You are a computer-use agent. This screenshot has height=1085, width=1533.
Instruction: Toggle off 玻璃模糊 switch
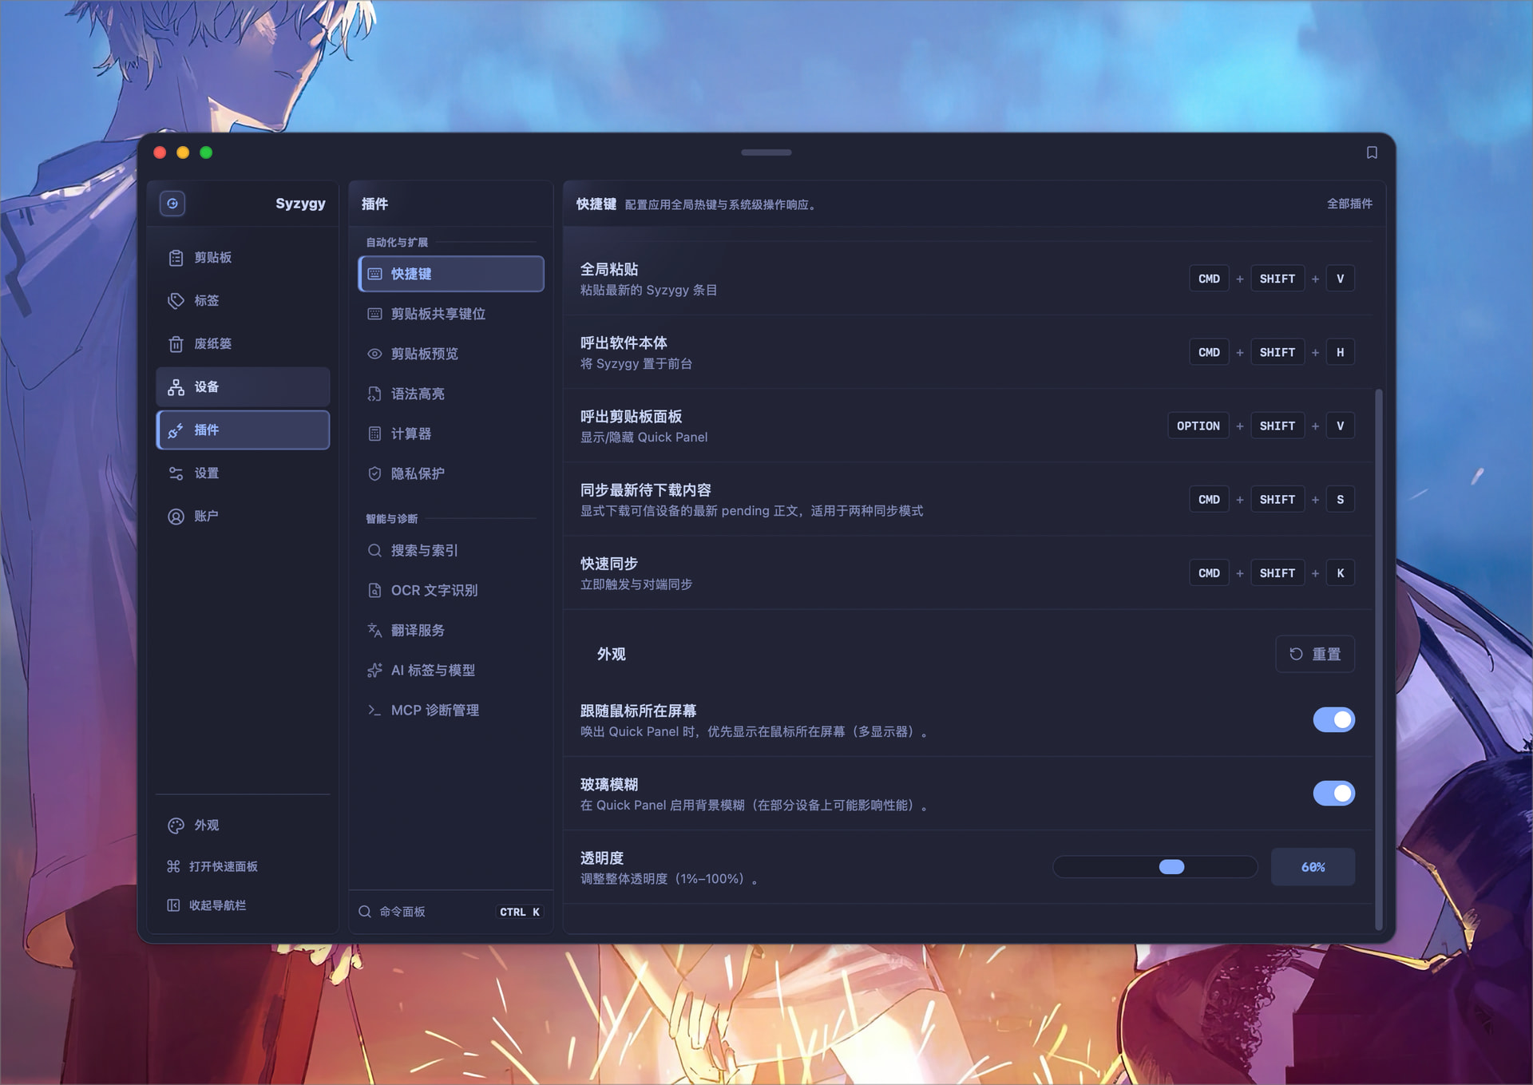coord(1333,794)
